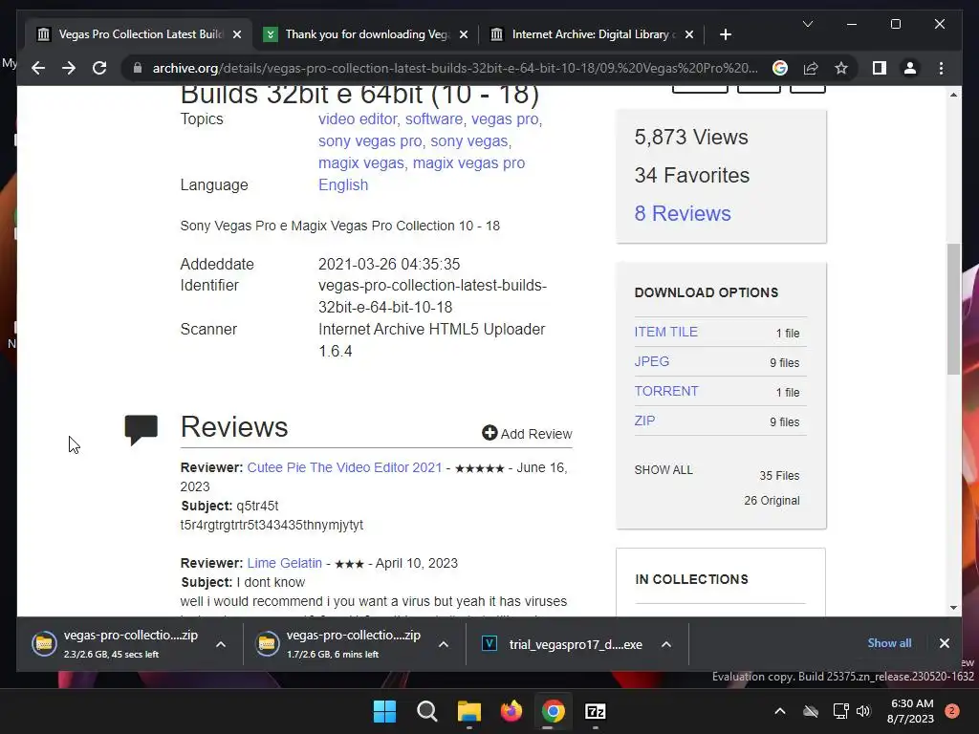Jump to the 8 Reviews link
This screenshot has width=979, height=734.
click(x=683, y=213)
